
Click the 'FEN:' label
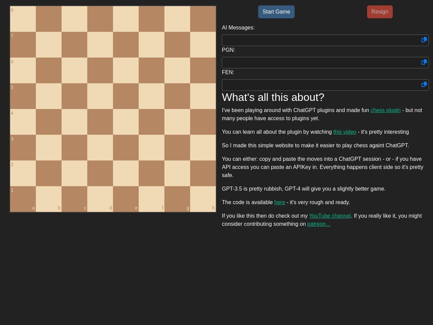point(228,72)
